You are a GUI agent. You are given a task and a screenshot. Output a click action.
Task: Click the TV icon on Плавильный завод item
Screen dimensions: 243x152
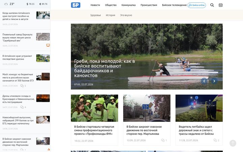(48, 45)
